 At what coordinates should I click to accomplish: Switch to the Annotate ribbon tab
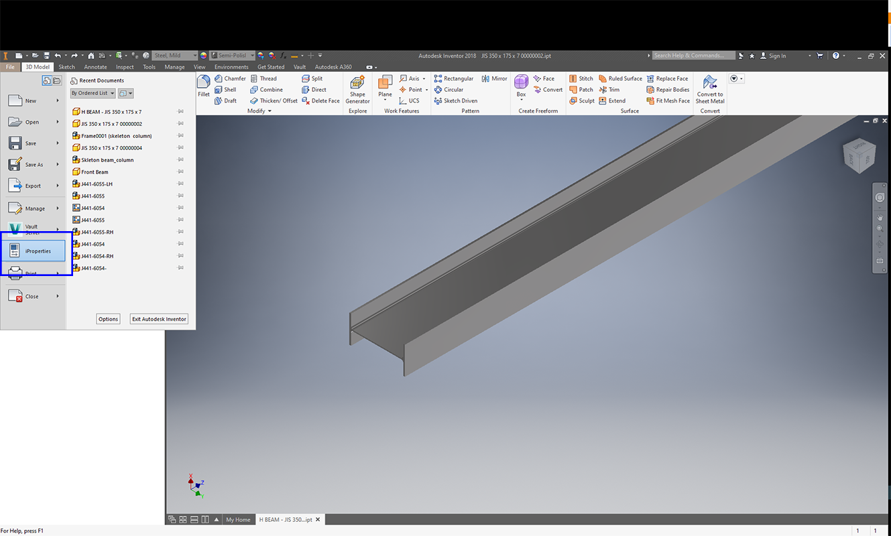tap(95, 67)
